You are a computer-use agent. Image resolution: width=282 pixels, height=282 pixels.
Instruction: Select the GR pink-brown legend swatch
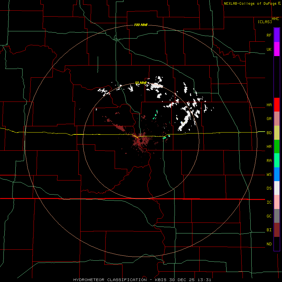point(277,119)
